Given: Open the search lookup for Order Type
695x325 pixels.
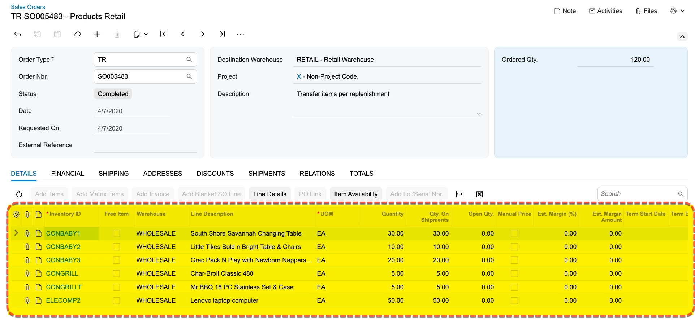Looking at the screenshot, I should tap(189, 60).
